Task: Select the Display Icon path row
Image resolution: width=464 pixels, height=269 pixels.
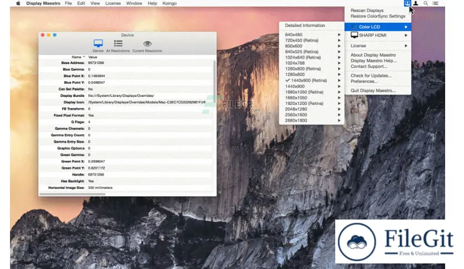Action: pos(126,102)
